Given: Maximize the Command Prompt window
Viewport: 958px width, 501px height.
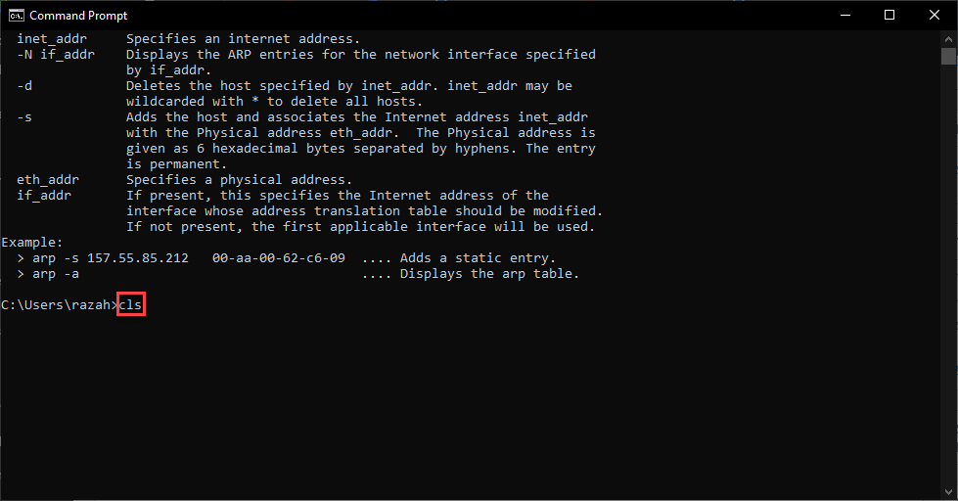Looking at the screenshot, I should pos(889,16).
